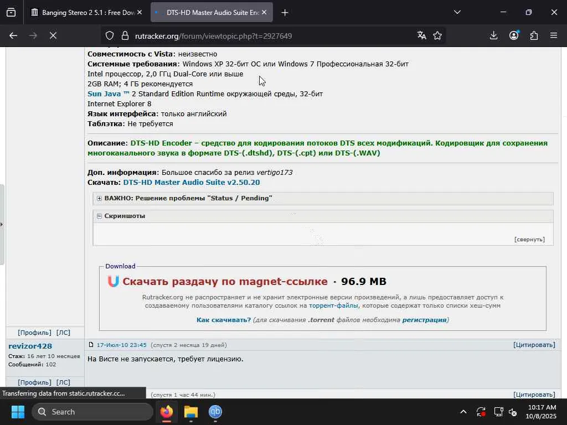
Task: Collapse the Скриншоты spoiler
Action: [121, 216]
